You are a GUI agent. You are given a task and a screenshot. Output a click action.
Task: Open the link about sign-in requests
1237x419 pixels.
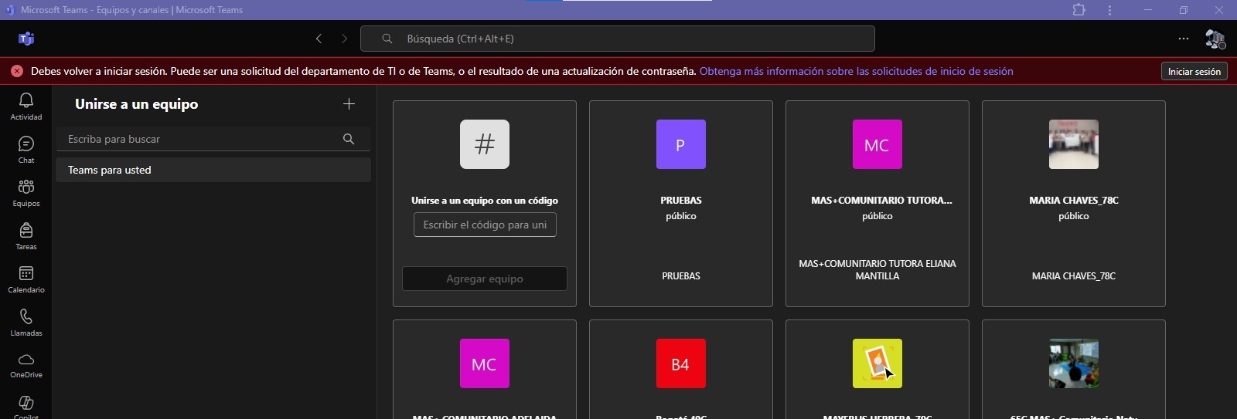coord(856,71)
